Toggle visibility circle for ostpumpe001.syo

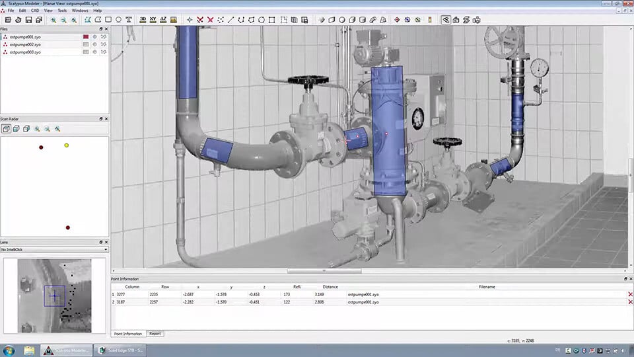(x=94, y=37)
